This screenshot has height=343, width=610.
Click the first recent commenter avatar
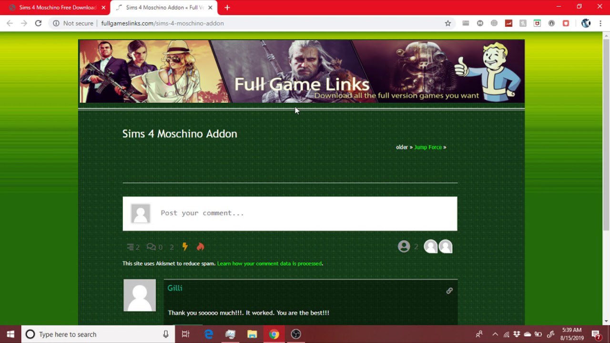coord(431,246)
